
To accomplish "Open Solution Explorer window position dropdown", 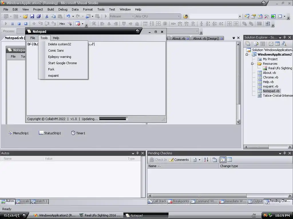I will click(x=280, y=38).
